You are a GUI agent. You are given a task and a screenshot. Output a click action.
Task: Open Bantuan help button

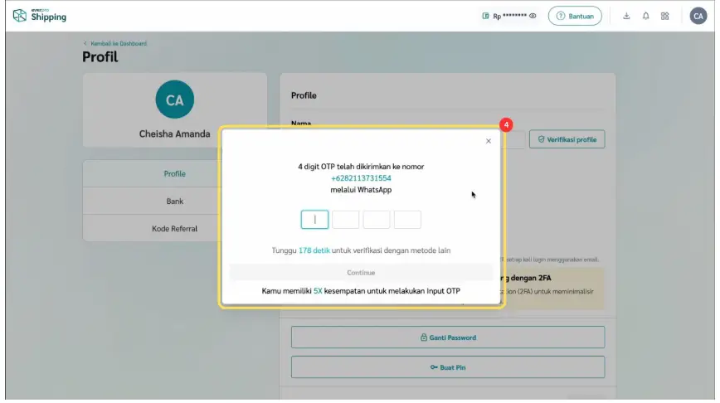(x=575, y=16)
